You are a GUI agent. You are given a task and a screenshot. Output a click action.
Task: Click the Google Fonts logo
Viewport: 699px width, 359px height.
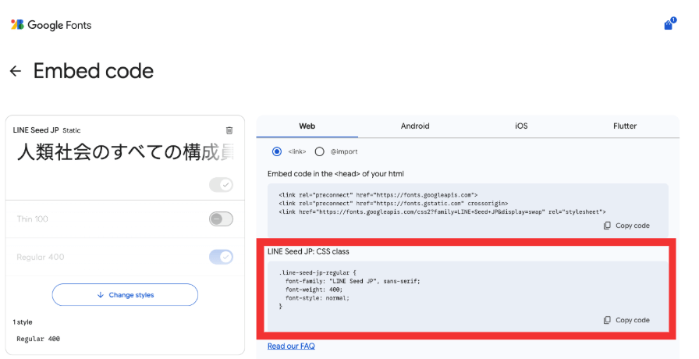[51, 25]
